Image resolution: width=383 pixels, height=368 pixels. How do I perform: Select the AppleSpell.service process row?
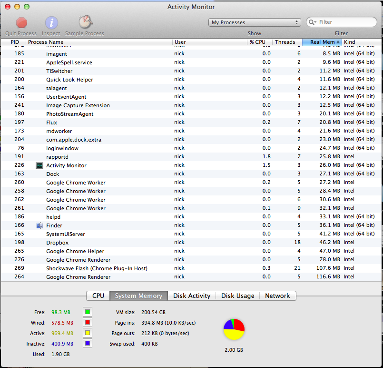(191, 62)
